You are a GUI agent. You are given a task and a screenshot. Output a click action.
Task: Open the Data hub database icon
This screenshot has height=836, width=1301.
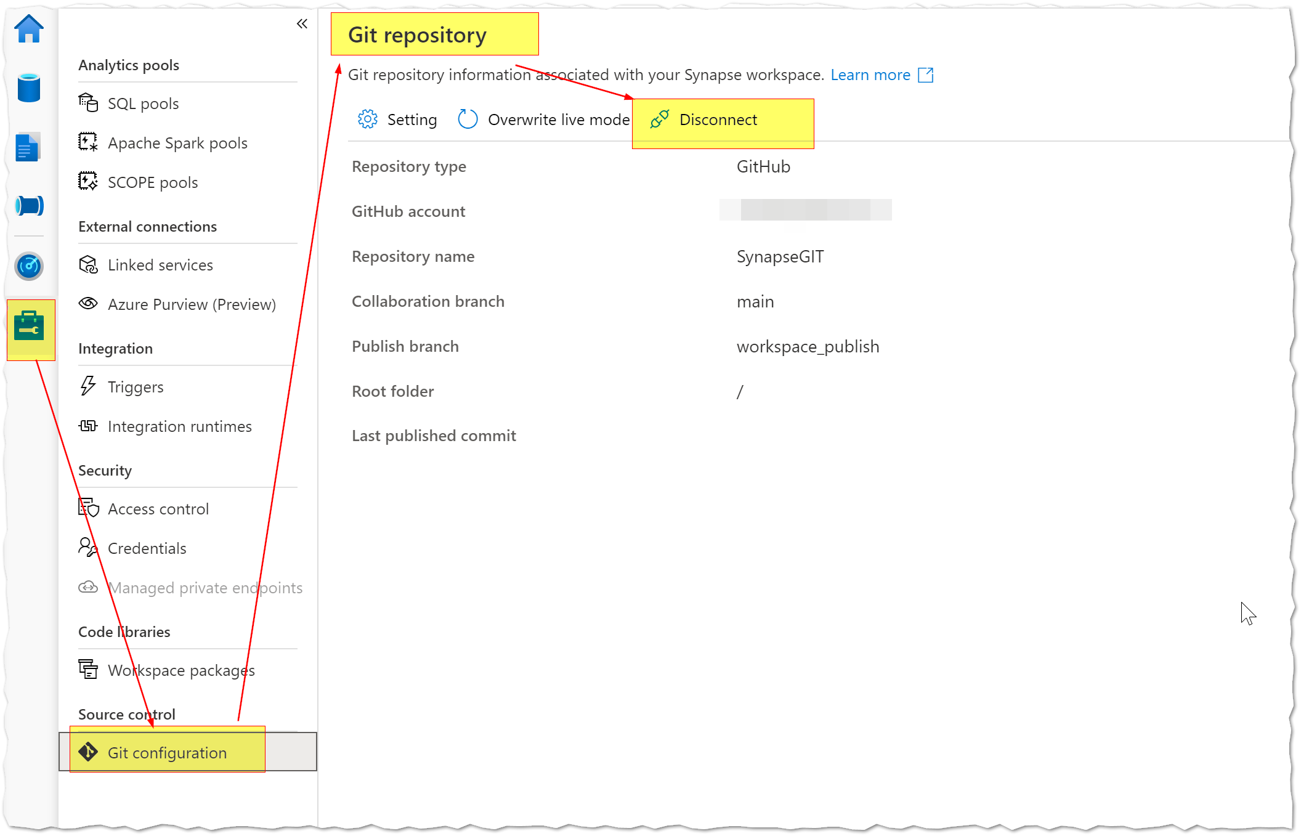pyautogui.click(x=29, y=87)
